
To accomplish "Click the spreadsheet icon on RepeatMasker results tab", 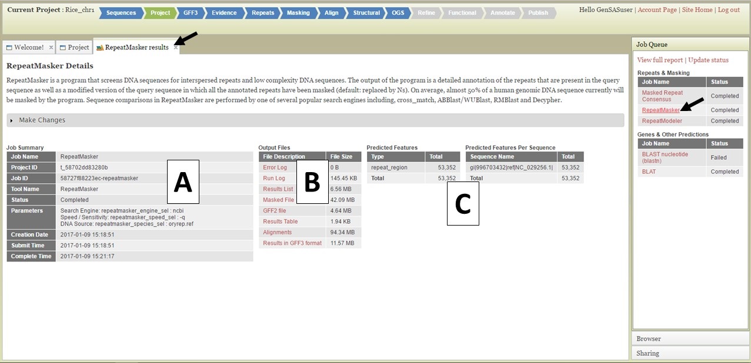I will pos(101,48).
